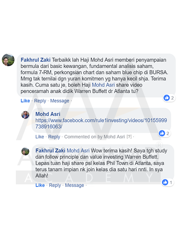Screen dimensions: 177x244
Task: Open Mohd Asri's name heading in the reply
Action: click(48, 114)
